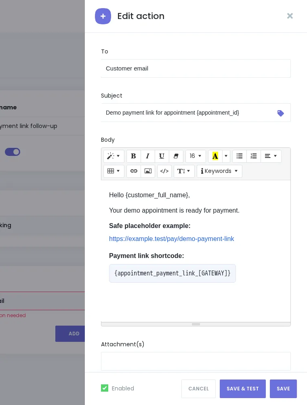Click 'Your demo appointment is ready' text
307x405 pixels.
174,210
